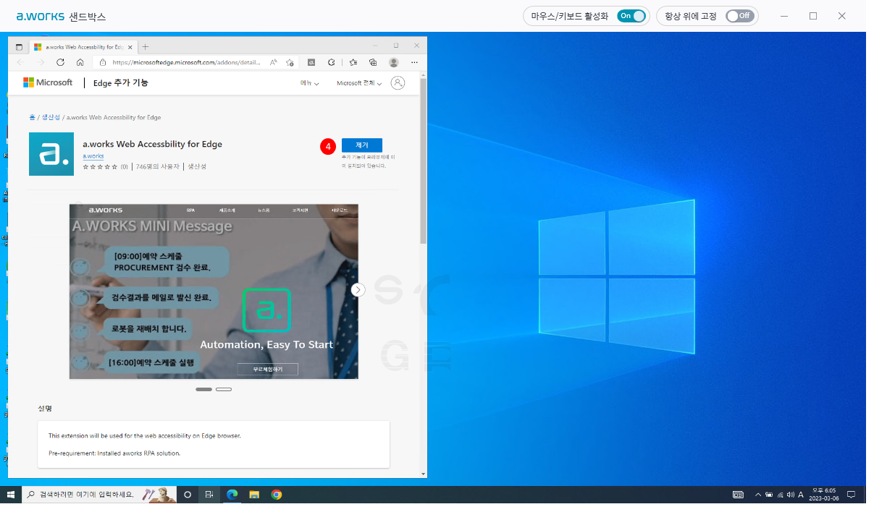874x512 pixels.
Task: Open the a.works publisher link
Action: coord(93,156)
